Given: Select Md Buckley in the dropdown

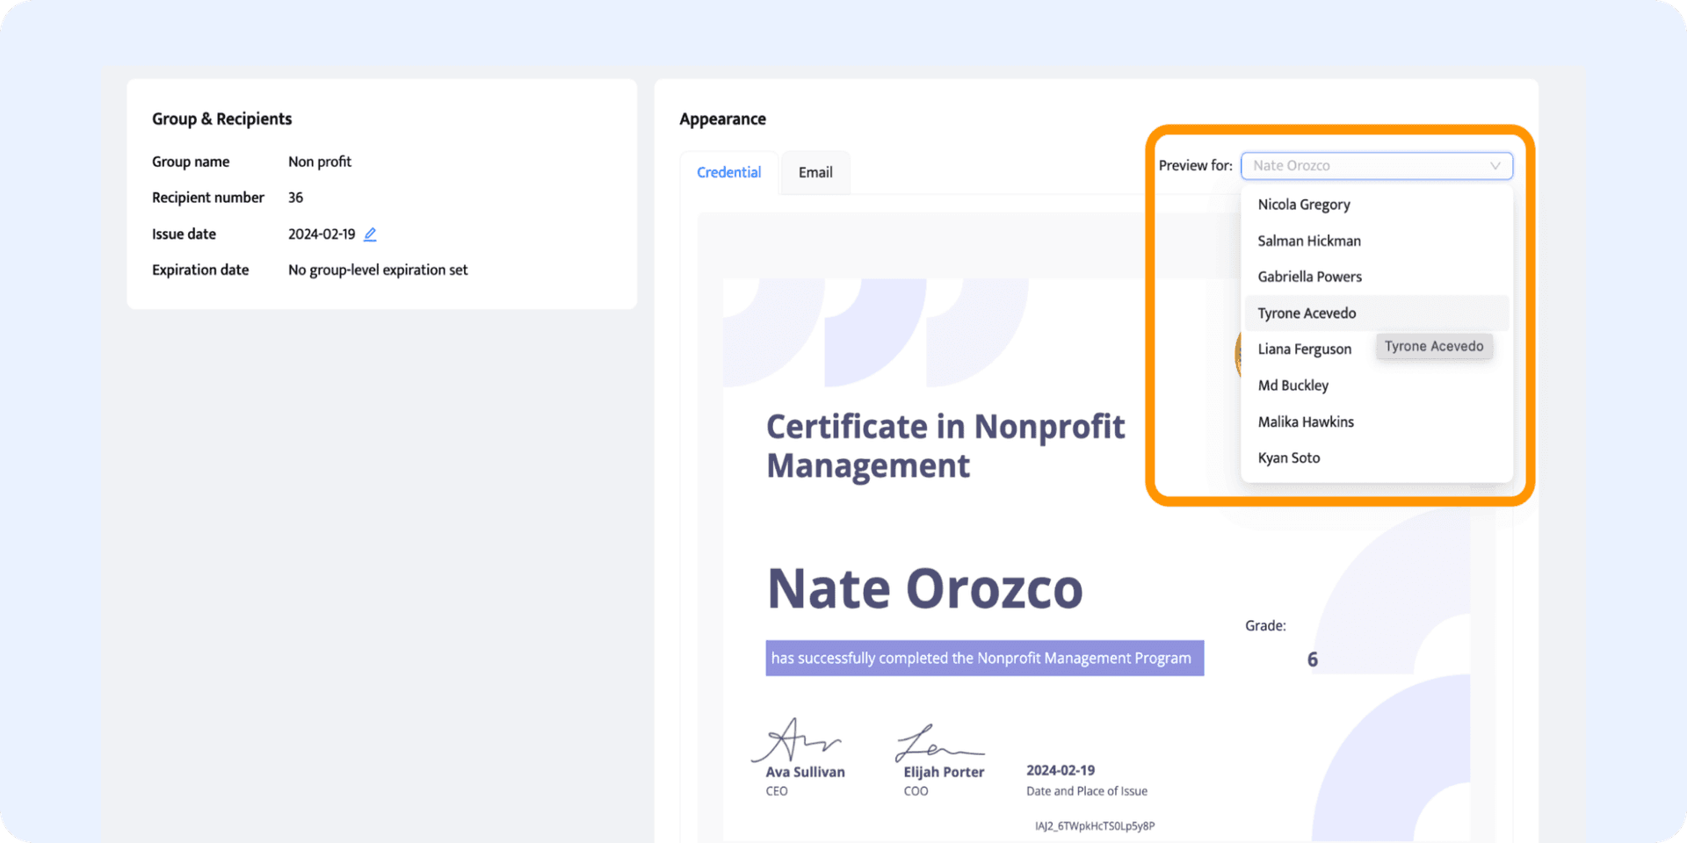Looking at the screenshot, I should coord(1292,385).
